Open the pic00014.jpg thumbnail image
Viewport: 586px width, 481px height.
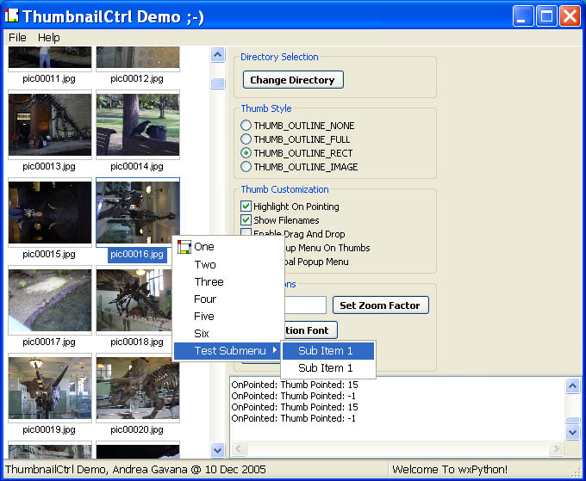[x=138, y=126]
